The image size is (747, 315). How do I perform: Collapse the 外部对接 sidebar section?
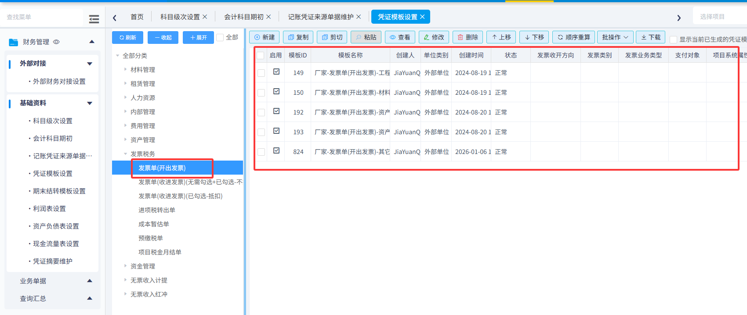[90, 64]
